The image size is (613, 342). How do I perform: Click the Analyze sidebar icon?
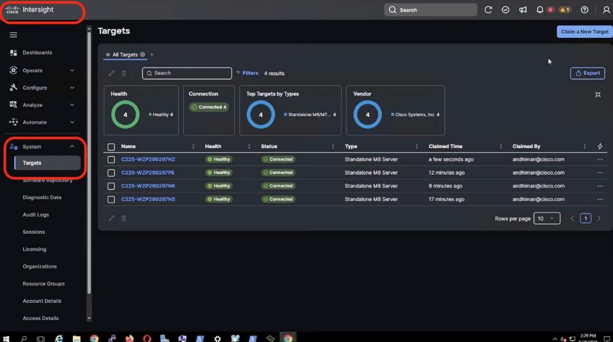pyautogui.click(x=14, y=104)
